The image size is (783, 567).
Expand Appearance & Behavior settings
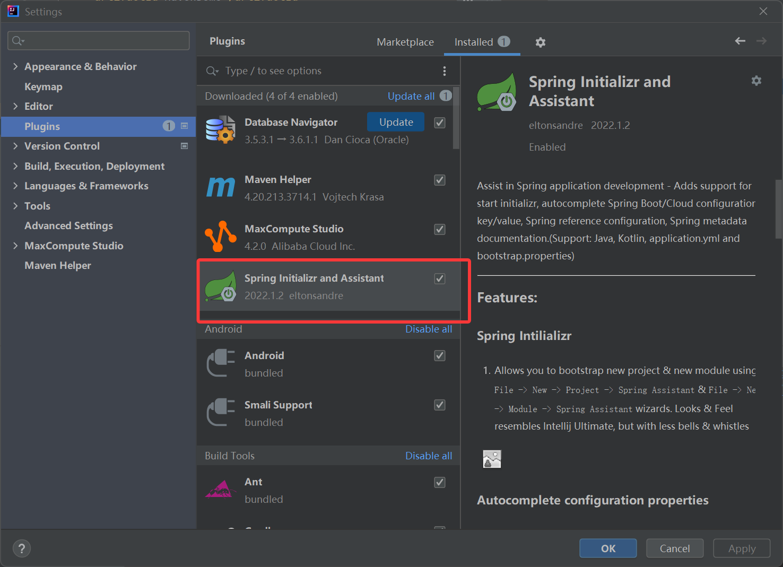tap(15, 66)
